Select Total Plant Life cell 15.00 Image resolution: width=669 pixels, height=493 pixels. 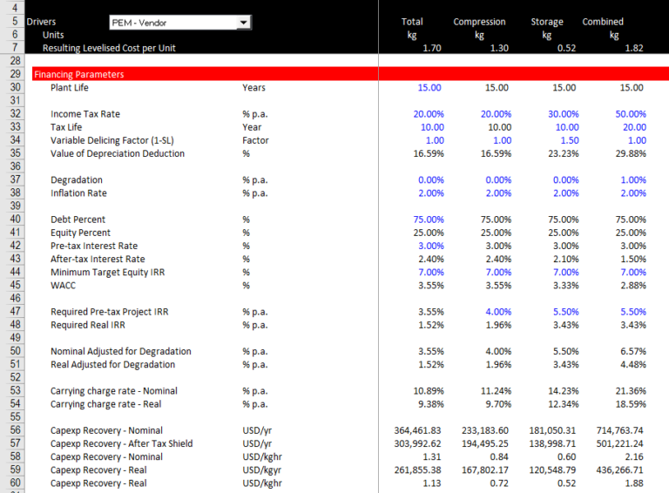click(x=429, y=87)
